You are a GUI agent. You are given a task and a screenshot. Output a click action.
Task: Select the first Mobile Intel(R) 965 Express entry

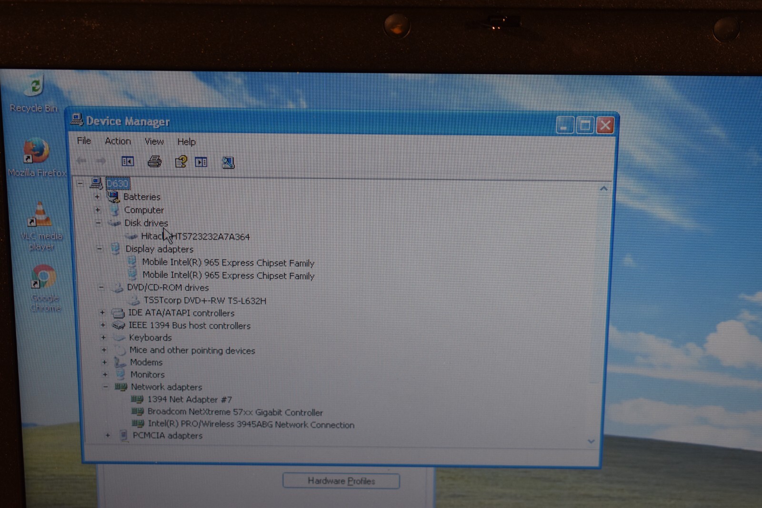point(228,262)
